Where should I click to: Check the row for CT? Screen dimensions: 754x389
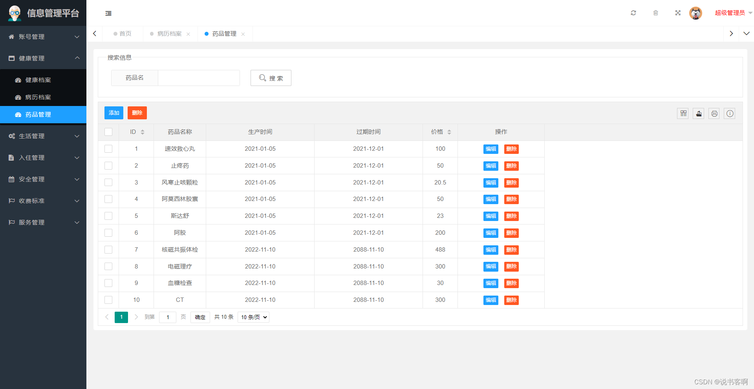point(108,300)
